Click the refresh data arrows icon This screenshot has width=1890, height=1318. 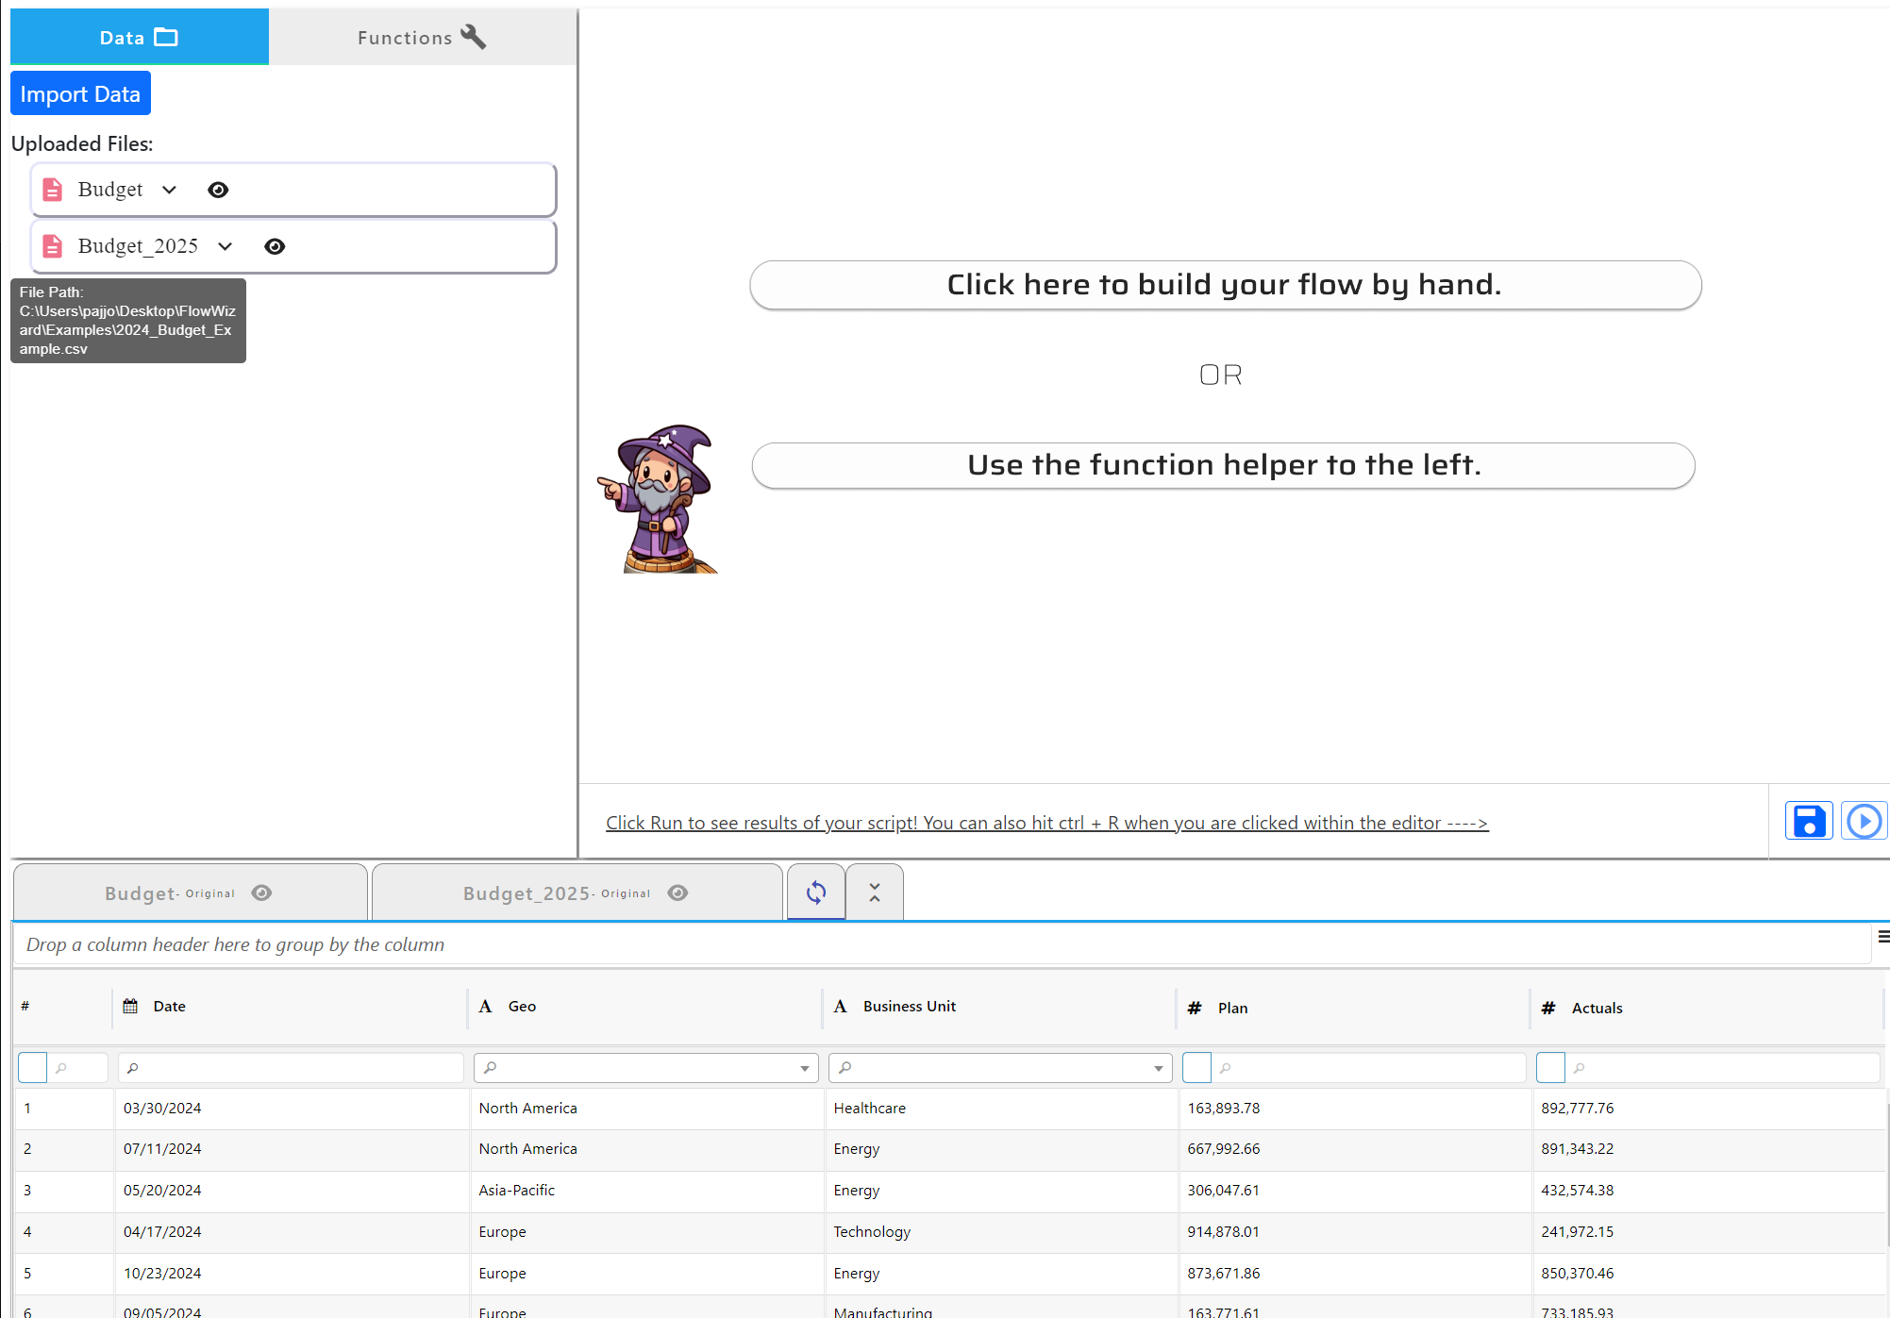(816, 892)
